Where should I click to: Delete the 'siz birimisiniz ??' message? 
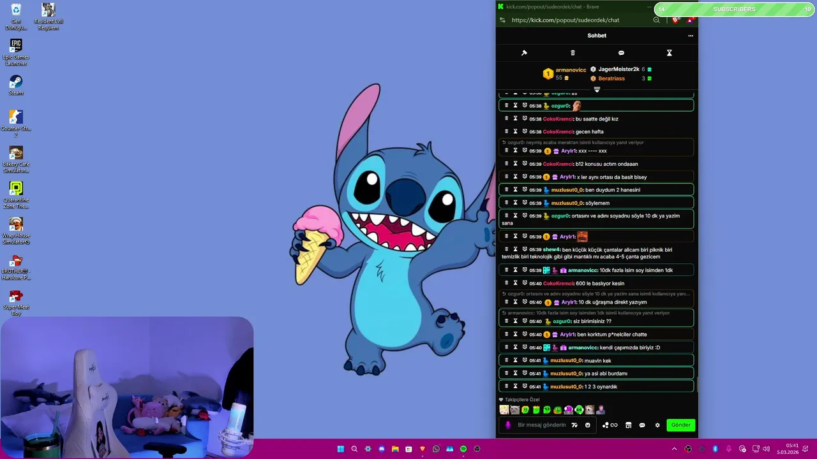pyautogui.click(x=507, y=321)
